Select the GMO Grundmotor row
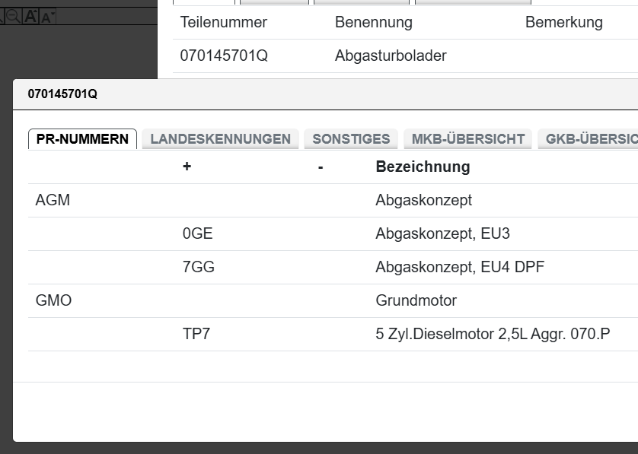 53,300
